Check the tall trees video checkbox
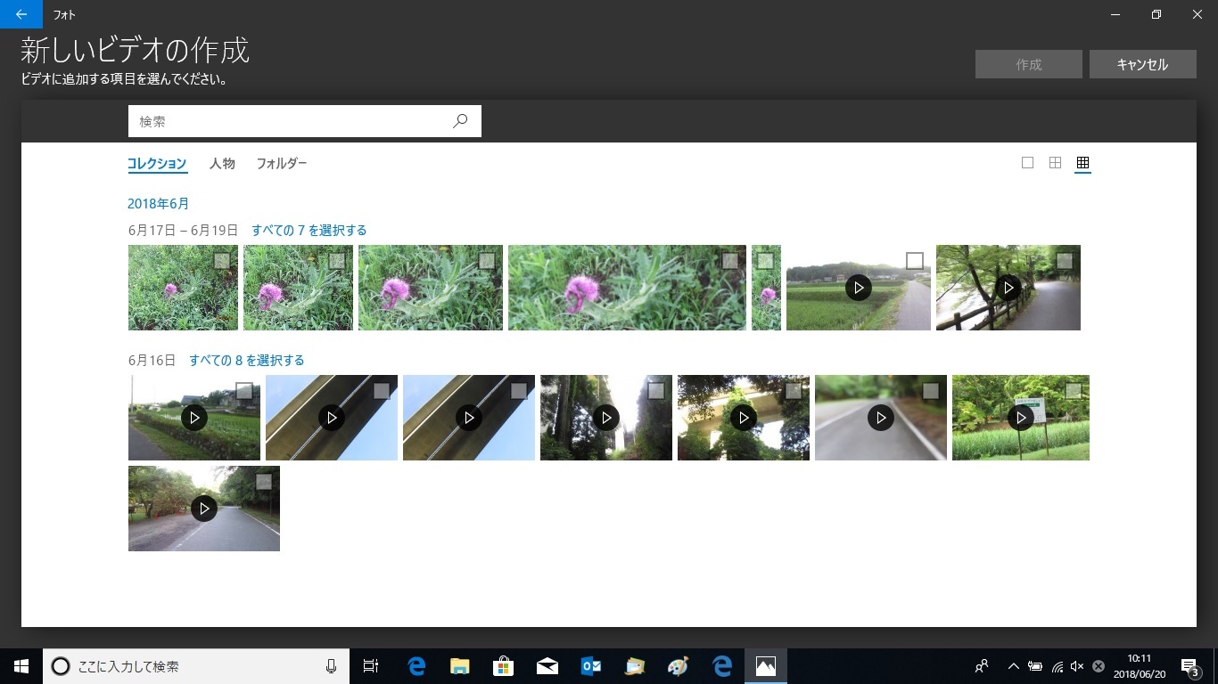This screenshot has height=684, width=1218. (655, 391)
